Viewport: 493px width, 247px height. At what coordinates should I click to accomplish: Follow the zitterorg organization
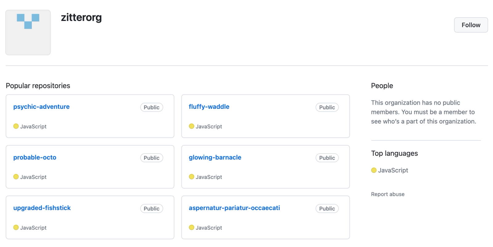(471, 25)
